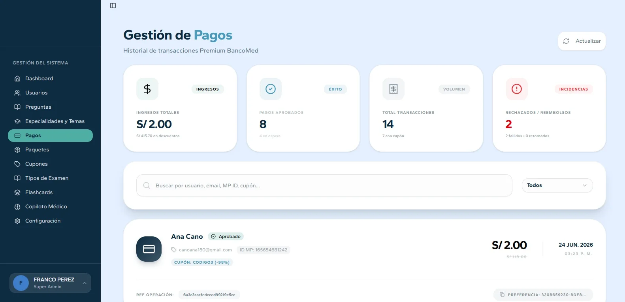Click the F avatar of Franco Perez

coord(21,283)
